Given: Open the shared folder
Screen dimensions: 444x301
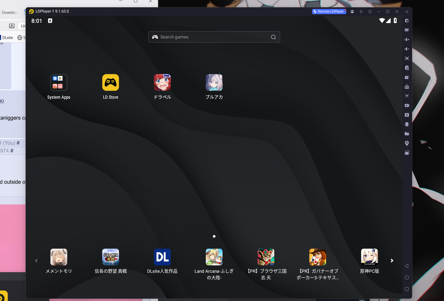Looking at the screenshot, I should coord(407,134).
